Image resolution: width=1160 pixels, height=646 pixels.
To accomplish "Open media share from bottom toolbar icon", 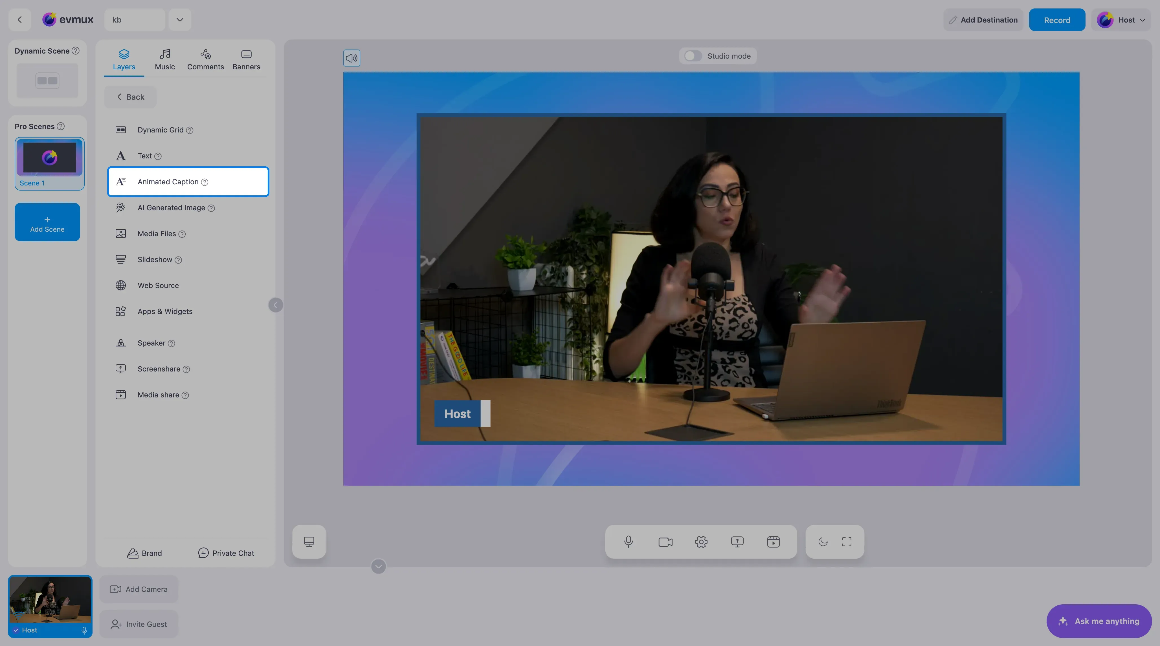I will (x=773, y=542).
